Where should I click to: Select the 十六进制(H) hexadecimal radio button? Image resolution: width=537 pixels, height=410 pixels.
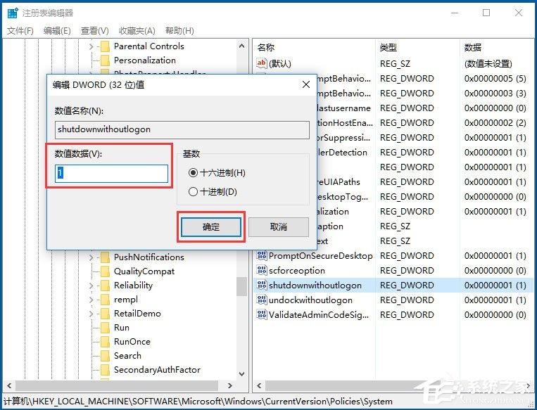coord(193,173)
